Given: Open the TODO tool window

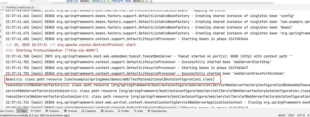Looking at the screenshot, I should (x=35, y=111).
